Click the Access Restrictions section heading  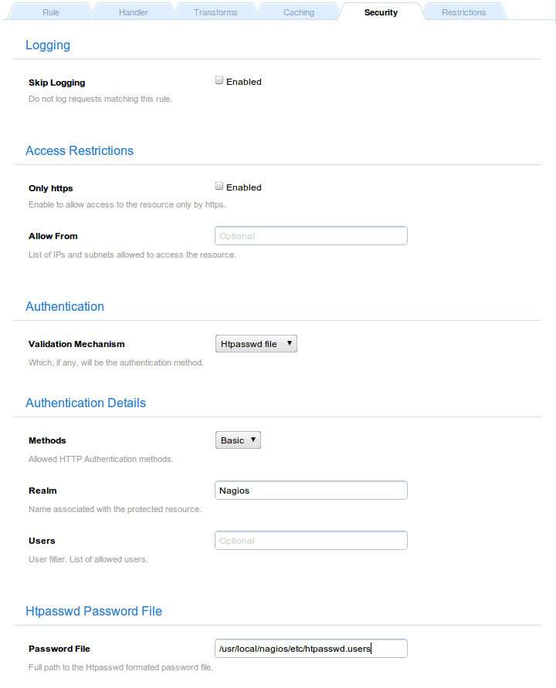[80, 150]
